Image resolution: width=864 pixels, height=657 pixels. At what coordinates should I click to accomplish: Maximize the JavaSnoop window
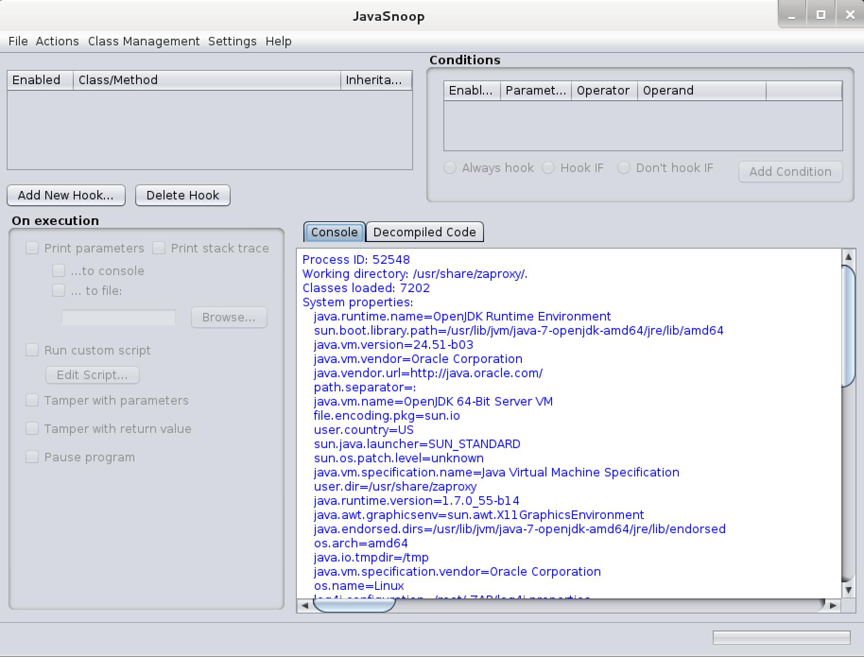821,15
